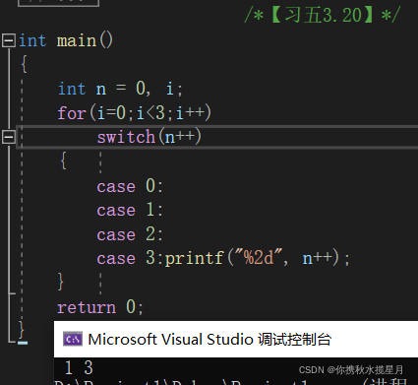This screenshot has height=385, width=418.
Task: Click the debug console window icon
Action: point(73,339)
